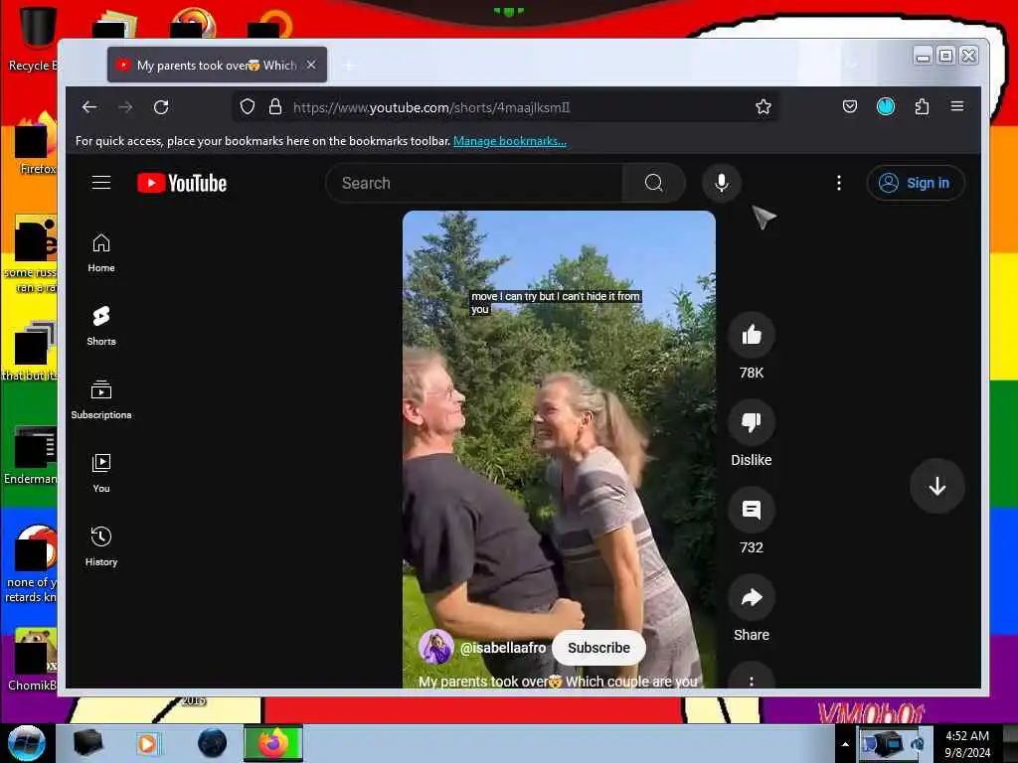This screenshot has width=1018, height=763.
Task: Pause the playing short video
Action: pyautogui.click(x=559, y=449)
